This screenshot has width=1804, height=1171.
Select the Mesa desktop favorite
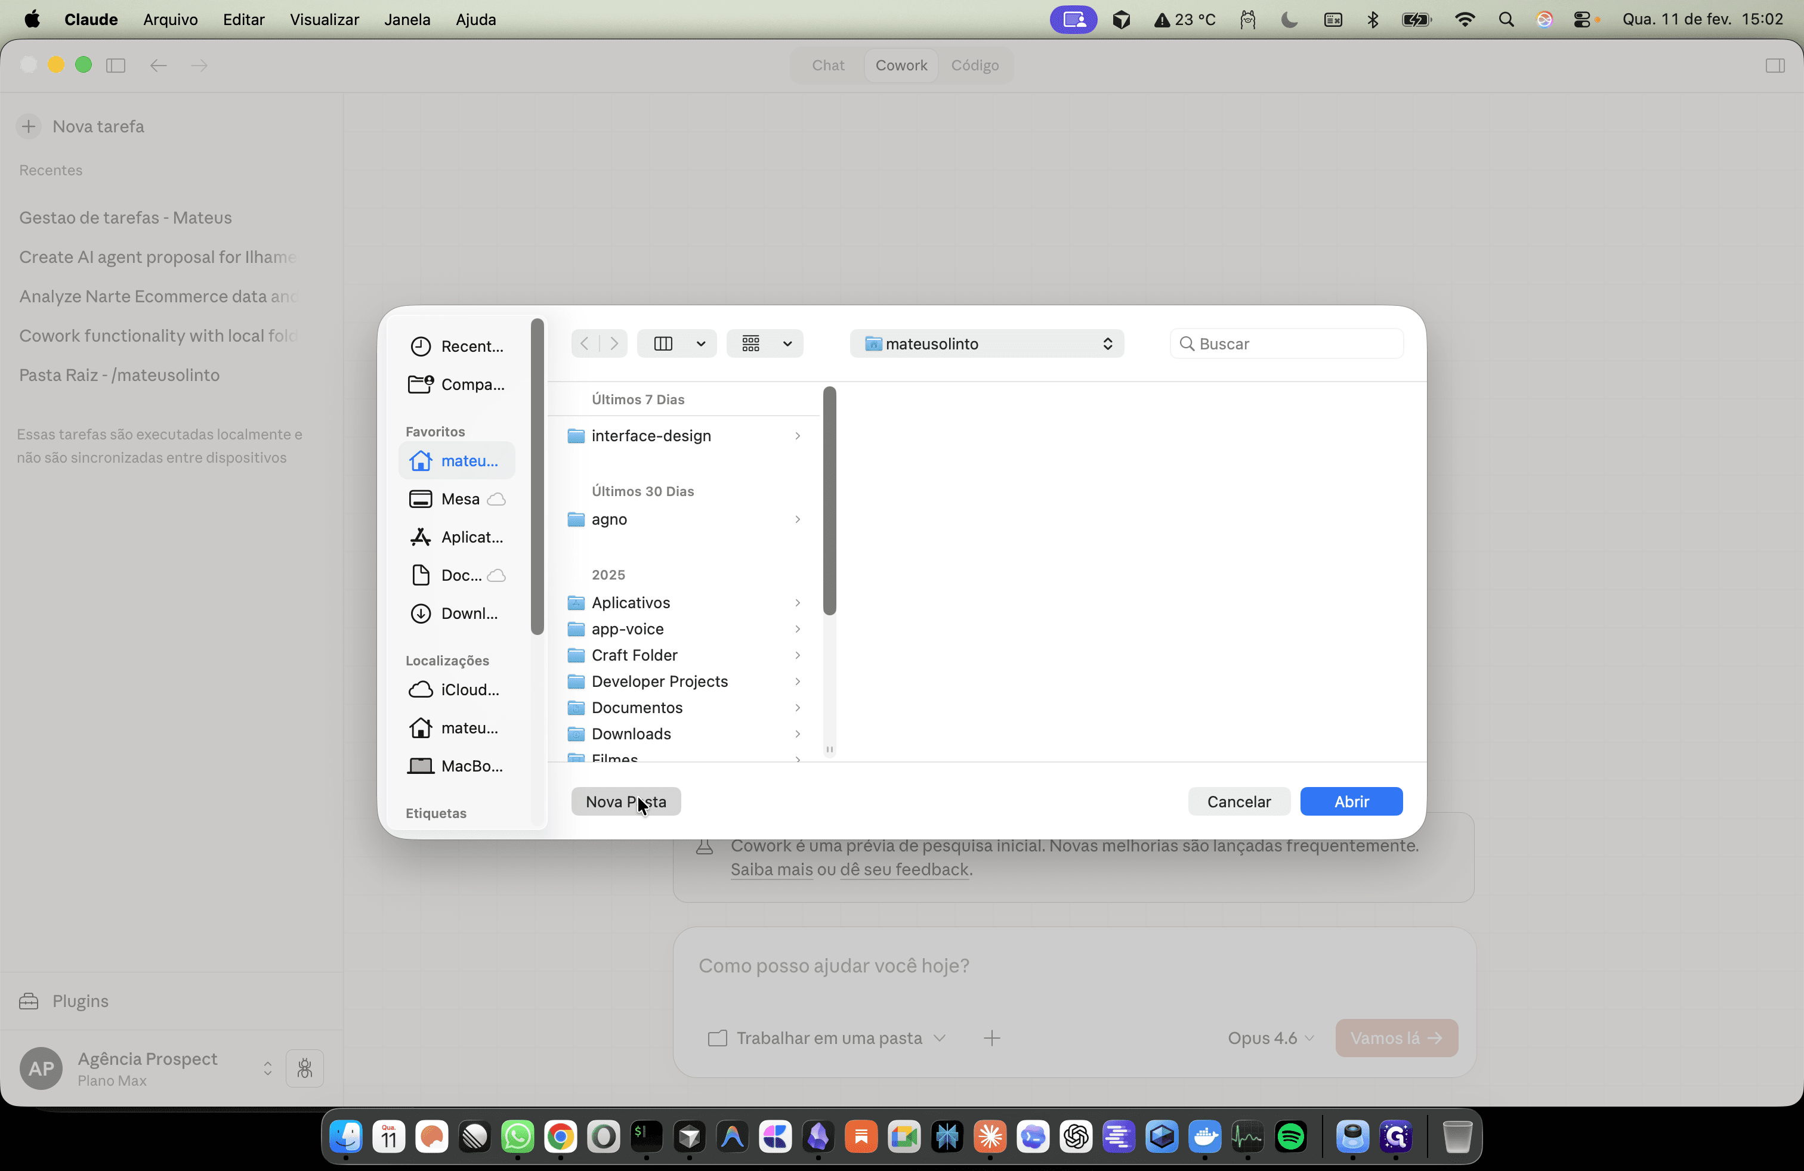pos(457,498)
